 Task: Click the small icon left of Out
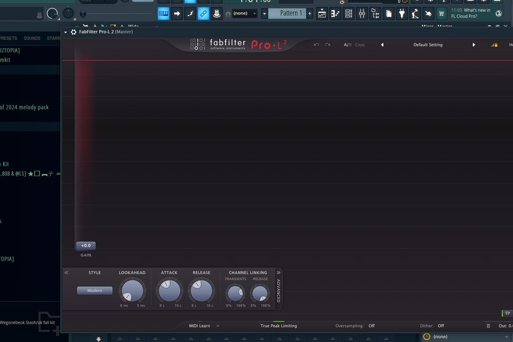tap(488, 326)
